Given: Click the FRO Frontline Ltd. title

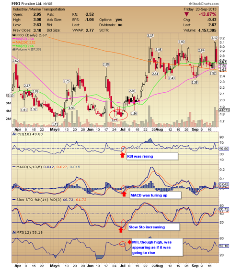Looking at the screenshot, I should tap(32, 3).
